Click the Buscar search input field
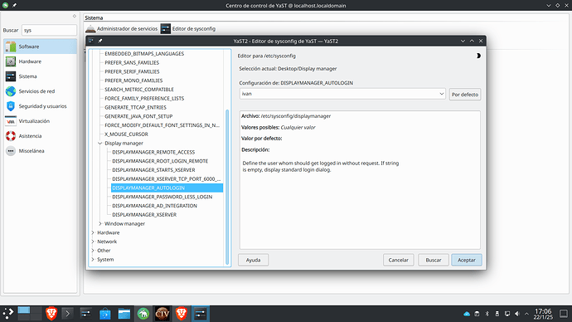This screenshot has width=572, height=322. point(49,31)
